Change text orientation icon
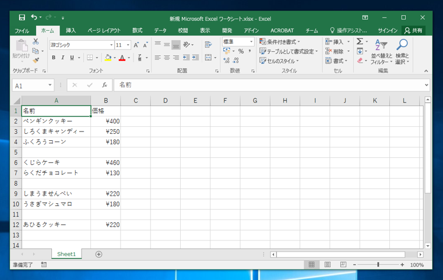The image size is (443, 280). coord(187,44)
